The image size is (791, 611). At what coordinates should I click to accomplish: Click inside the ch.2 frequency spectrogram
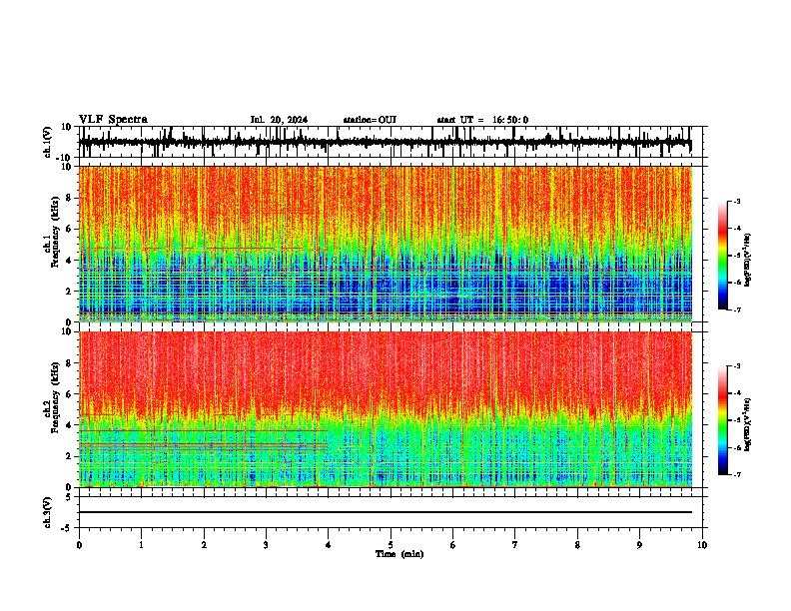(386, 409)
